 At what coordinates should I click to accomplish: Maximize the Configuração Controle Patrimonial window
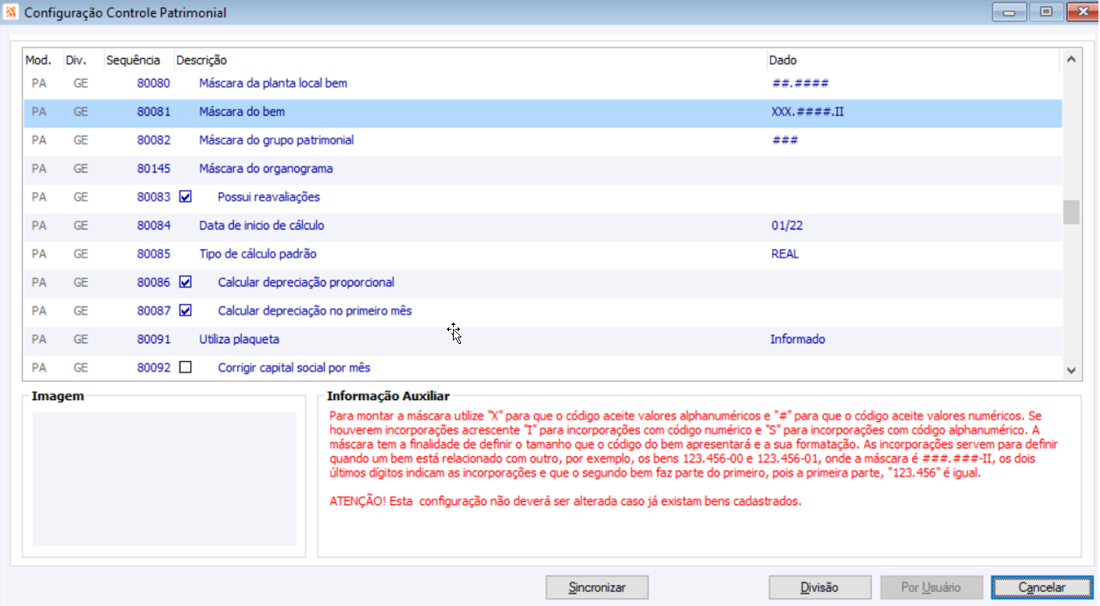[1045, 13]
